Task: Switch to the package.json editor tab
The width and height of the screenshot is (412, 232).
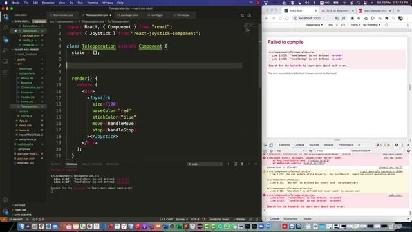Action: (129, 15)
